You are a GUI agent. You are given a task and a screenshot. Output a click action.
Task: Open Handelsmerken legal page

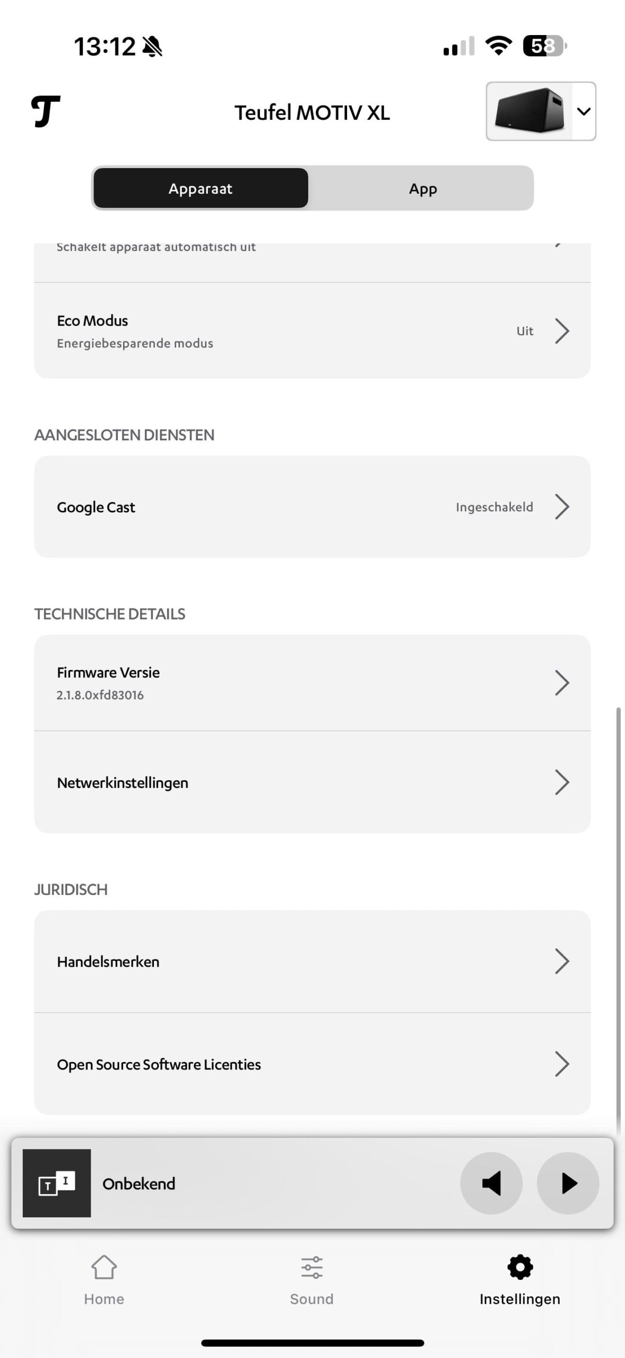point(312,961)
